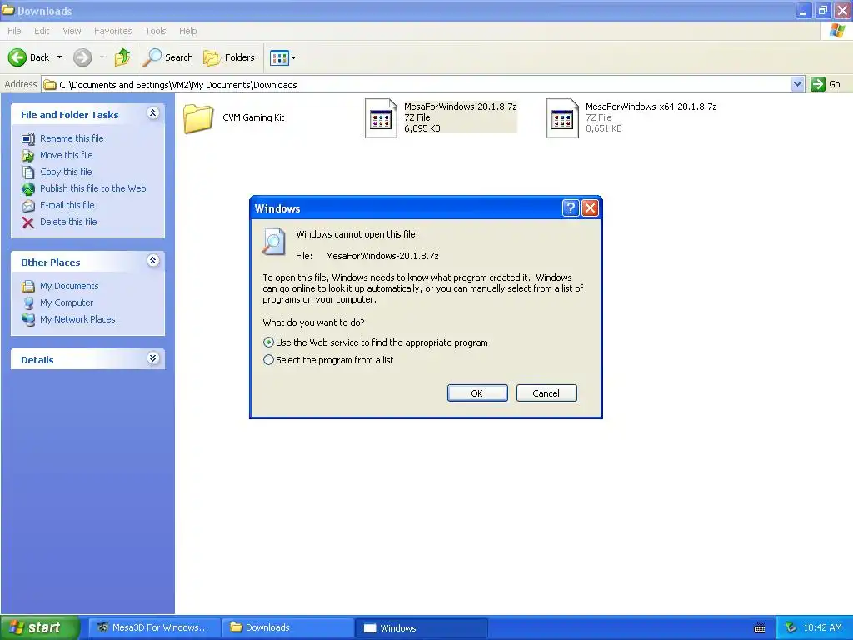This screenshot has height=640, width=853.
Task: Select the MesaForWindows-x64-20.1.8.7z file icon
Action: pyautogui.click(x=562, y=118)
